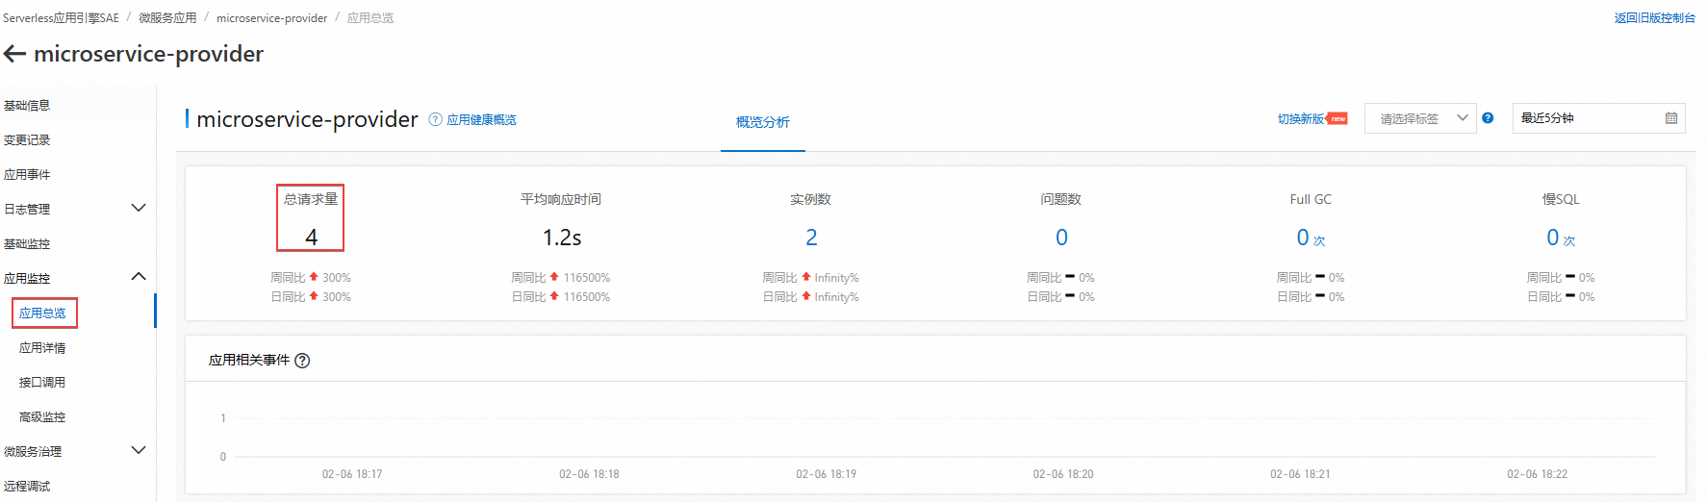Viewport: 1707px width, 502px height.
Task: Open 基础监控 in the sidebar
Action: (x=27, y=243)
